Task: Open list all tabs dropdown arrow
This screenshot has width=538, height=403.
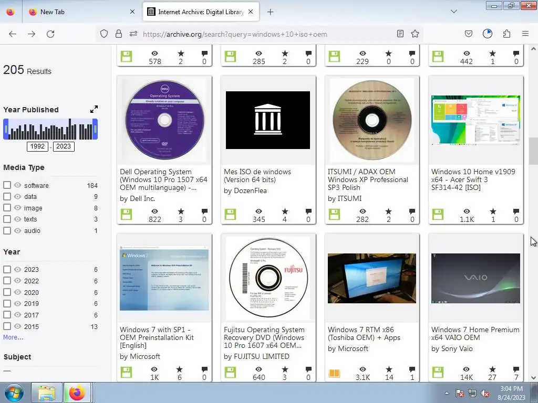Action: coord(453,12)
